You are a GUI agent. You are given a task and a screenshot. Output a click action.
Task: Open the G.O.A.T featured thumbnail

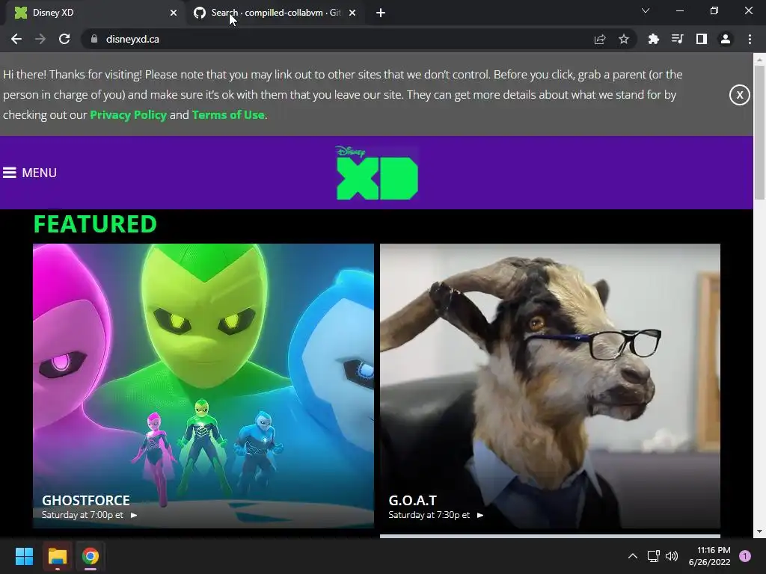(550, 386)
